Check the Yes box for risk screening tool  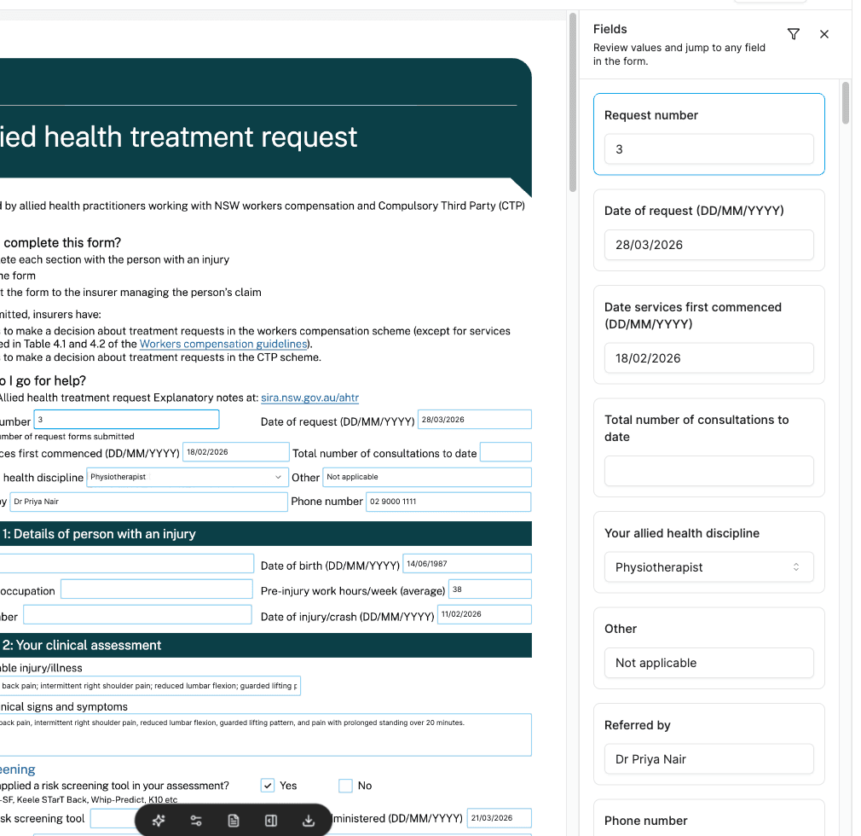pyautogui.click(x=267, y=785)
